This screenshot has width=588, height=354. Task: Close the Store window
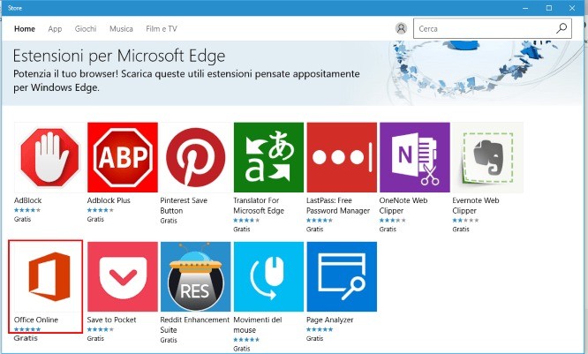tap(572, 8)
